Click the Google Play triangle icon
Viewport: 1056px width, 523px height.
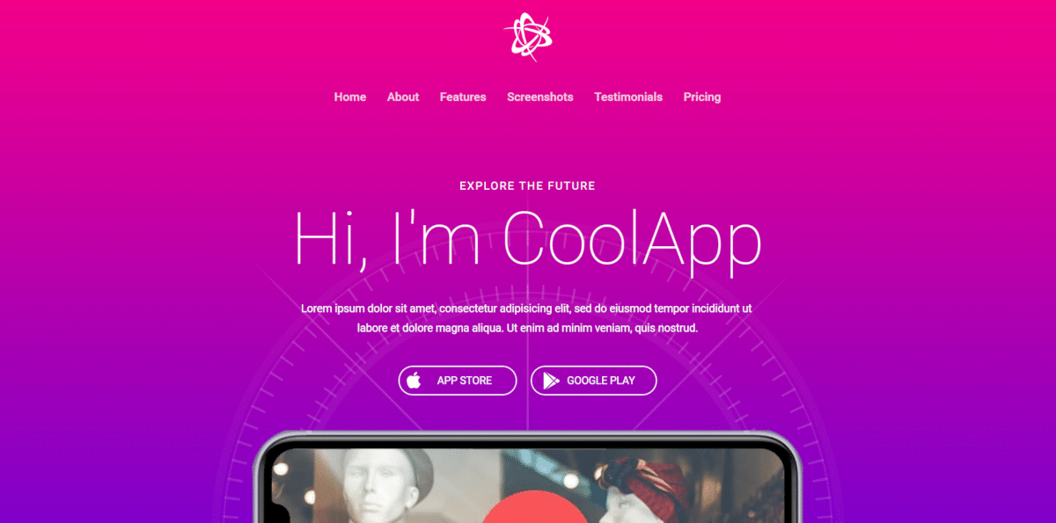pos(551,381)
